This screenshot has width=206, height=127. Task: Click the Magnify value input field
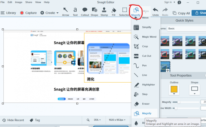(203, 102)
